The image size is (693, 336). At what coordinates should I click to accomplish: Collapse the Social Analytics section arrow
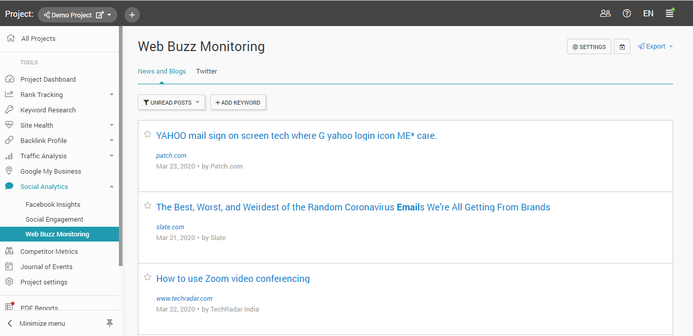pyautogui.click(x=112, y=186)
